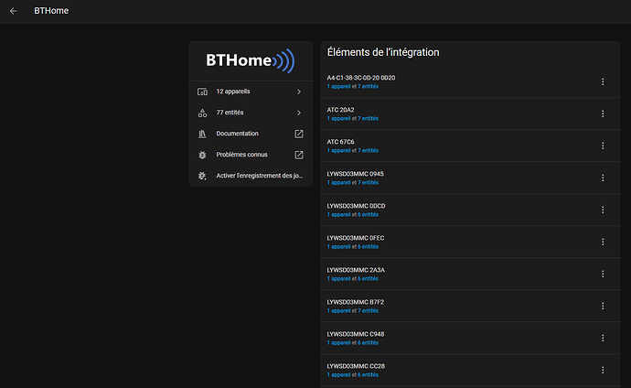
Task: Click the devices icon beside 12 appareils
Action: pyautogui.click(x=202, y=92)
